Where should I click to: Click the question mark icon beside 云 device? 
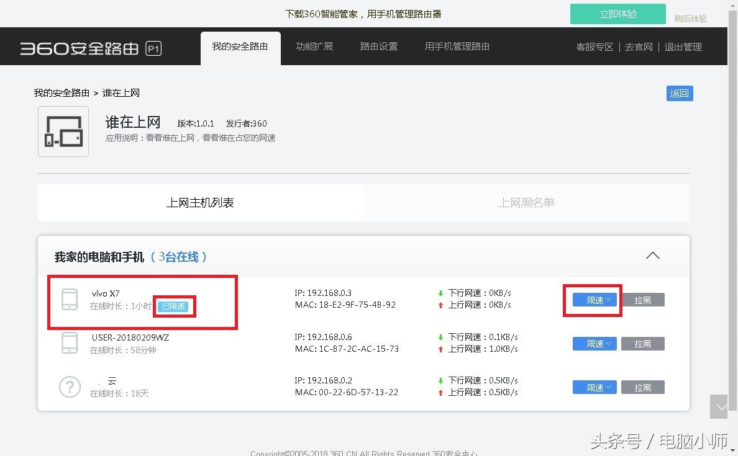pos(70,387)
